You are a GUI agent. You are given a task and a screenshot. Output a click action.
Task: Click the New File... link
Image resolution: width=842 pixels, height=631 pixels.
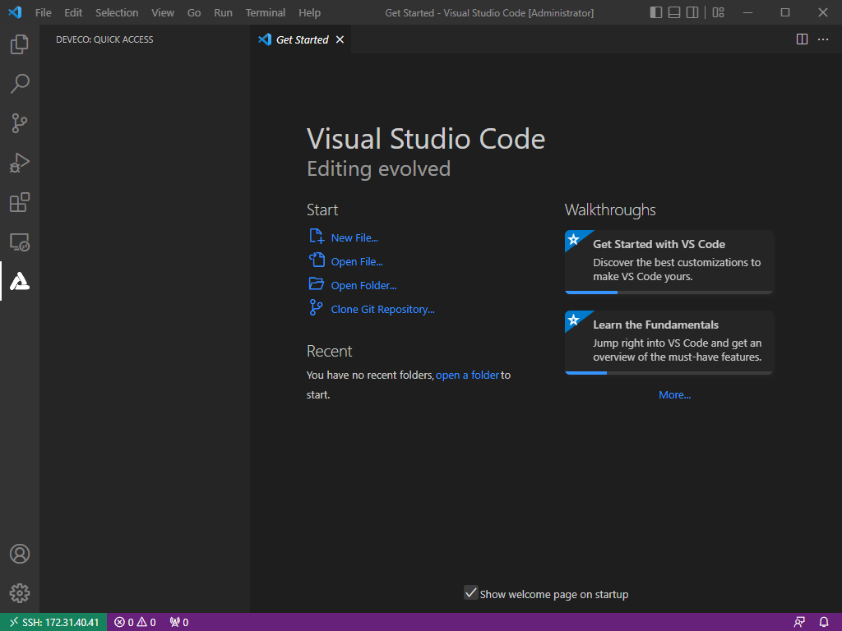tap(354, 237)
